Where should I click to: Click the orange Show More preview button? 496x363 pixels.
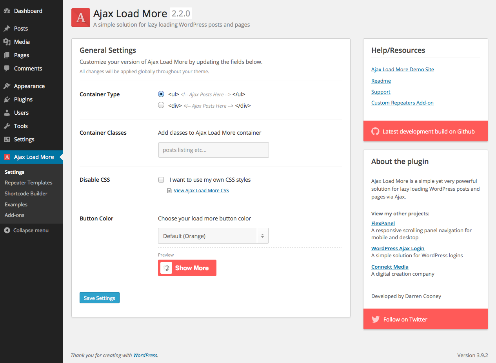tap(187, 268)
